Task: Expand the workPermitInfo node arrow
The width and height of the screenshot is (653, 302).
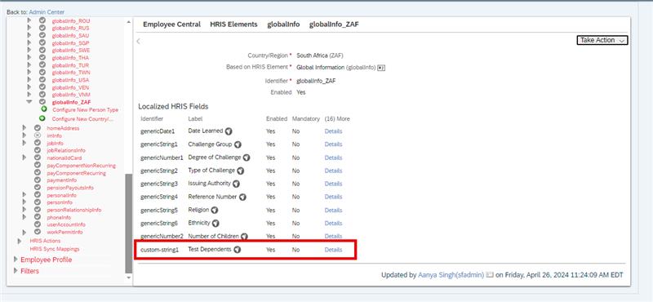Action: coord(24,232)
